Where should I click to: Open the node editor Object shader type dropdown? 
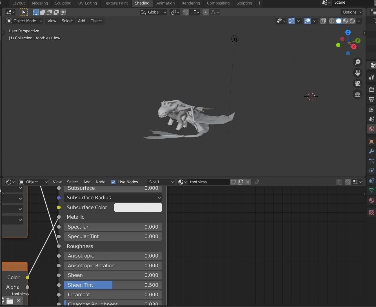click(x=33, y=182)
